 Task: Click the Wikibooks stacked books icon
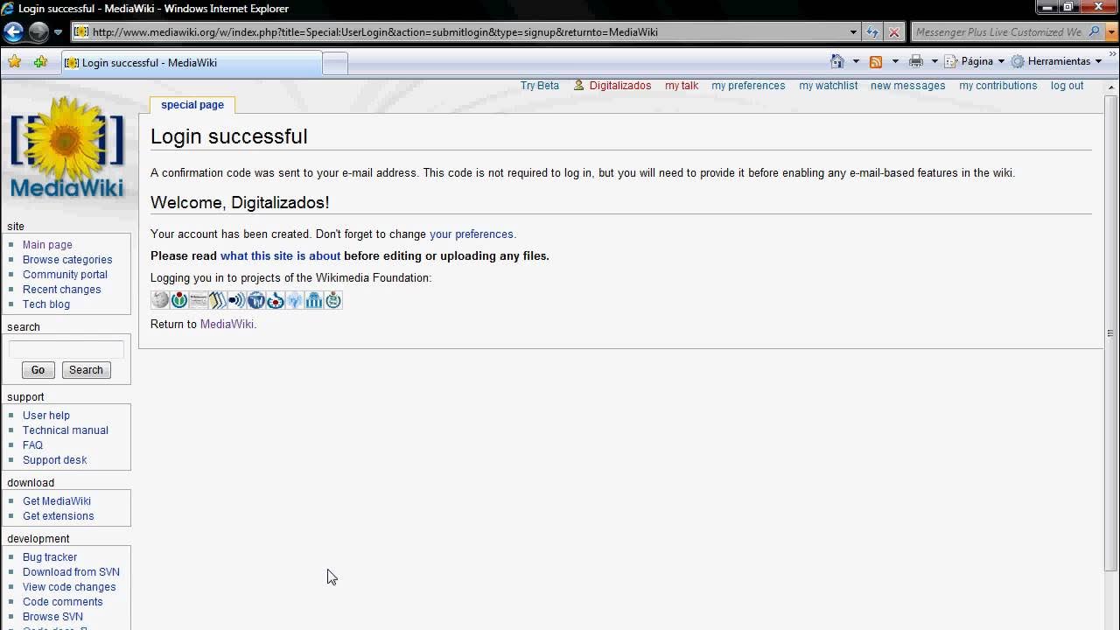click(218, 300)
